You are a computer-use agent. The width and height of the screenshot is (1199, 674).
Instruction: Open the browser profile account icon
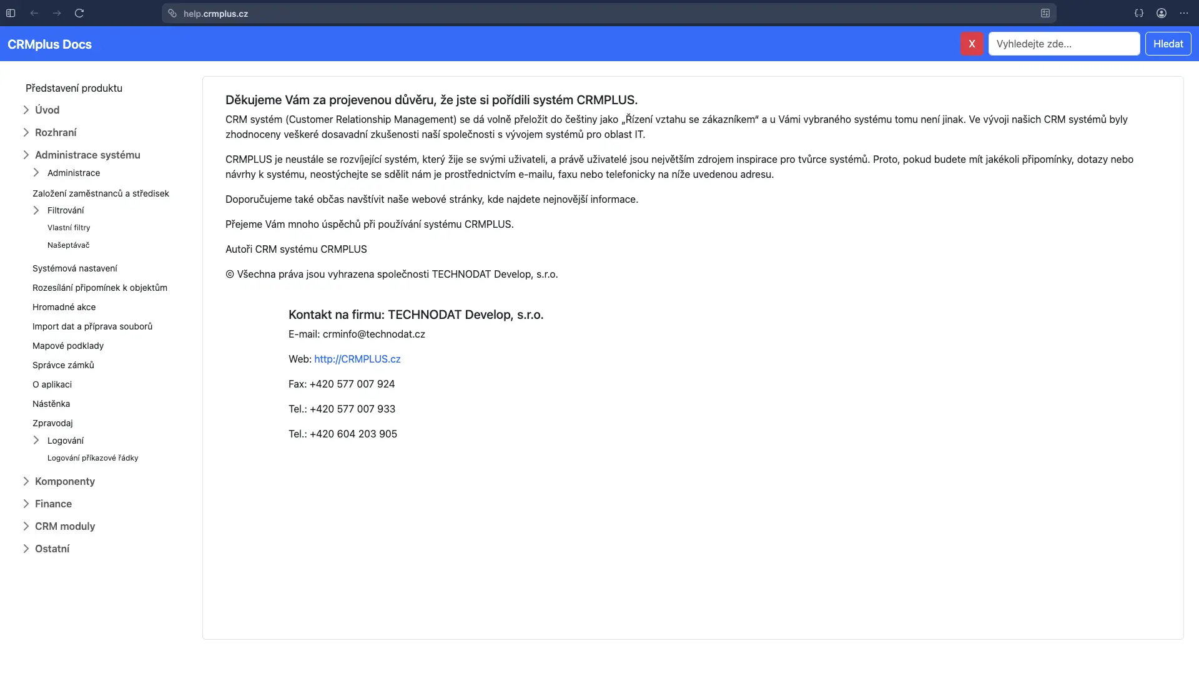(1162, 13)
